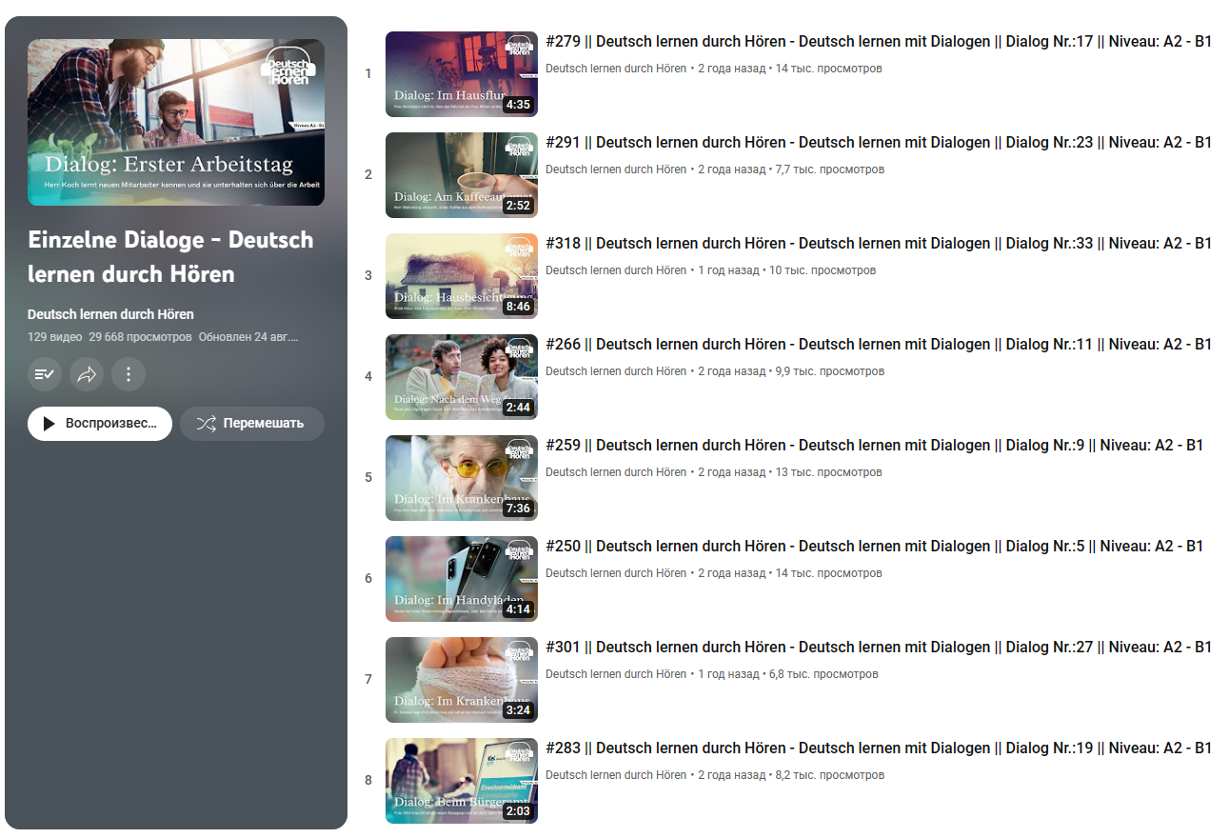The height and width of the screenshot is (838, 1229).
Task: Open video thumbnail Dialog: Nach dem Weg fragen
Action: pyautogui.click(x=462, y=377)
